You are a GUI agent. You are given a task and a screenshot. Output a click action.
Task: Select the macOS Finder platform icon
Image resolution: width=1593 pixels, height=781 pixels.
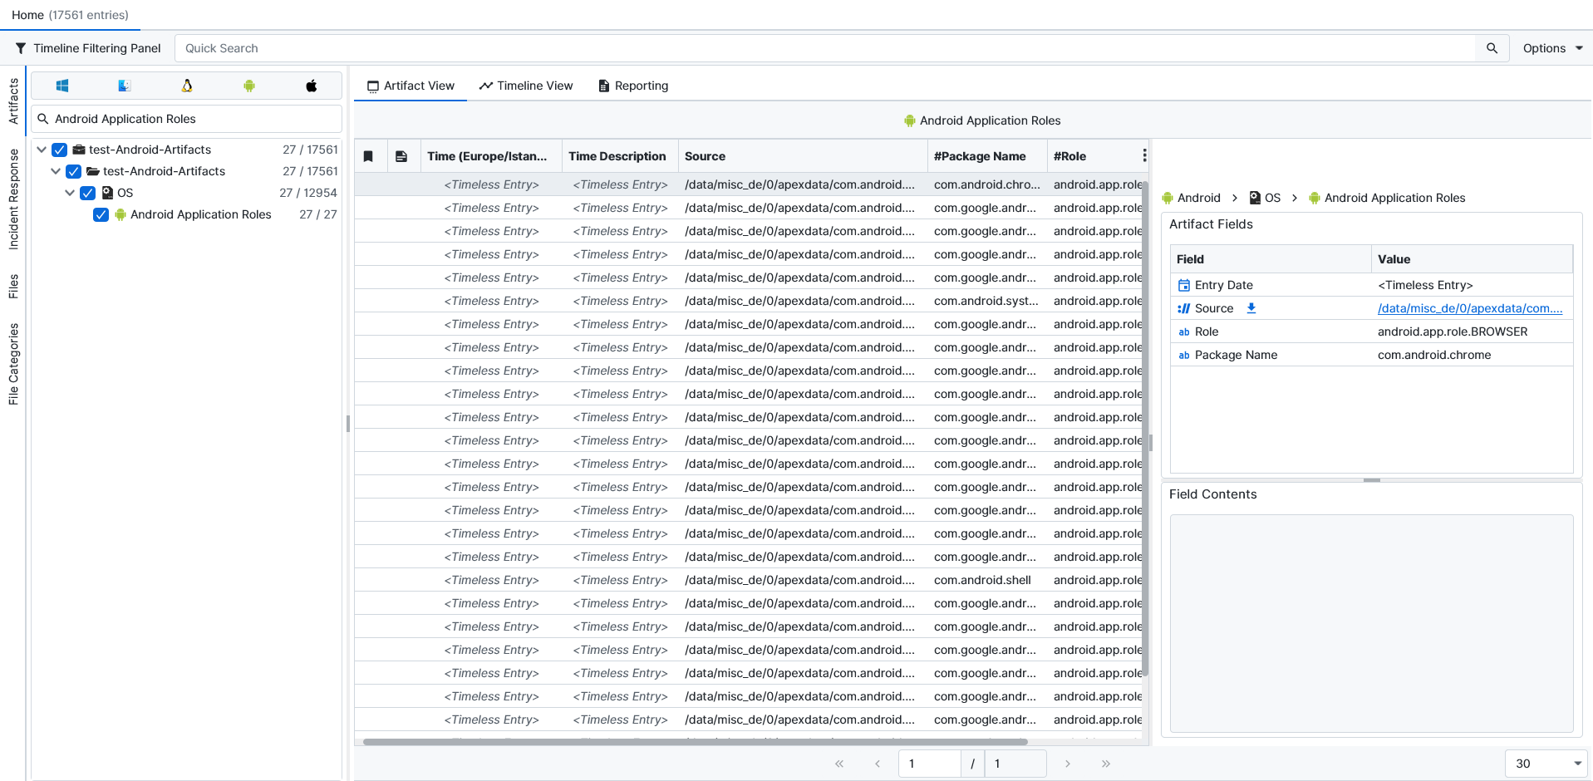tap(125, 86)
